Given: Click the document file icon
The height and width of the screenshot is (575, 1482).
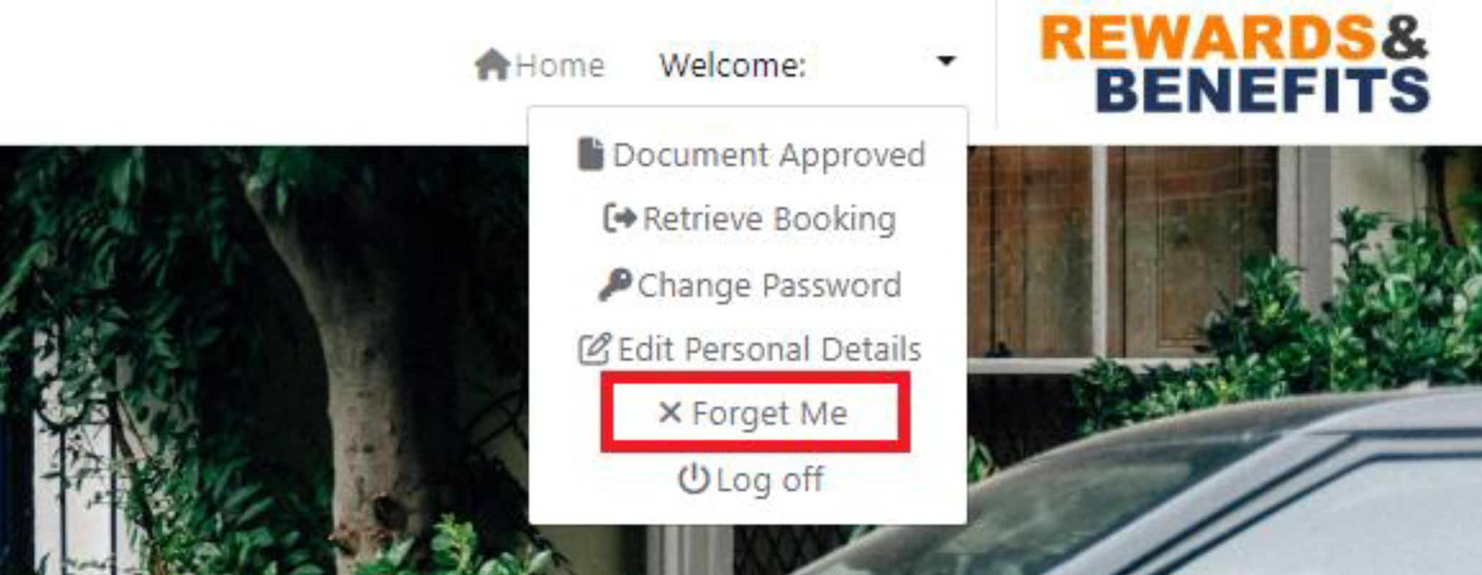Looking at the screenshot, I should pos(591,154).
